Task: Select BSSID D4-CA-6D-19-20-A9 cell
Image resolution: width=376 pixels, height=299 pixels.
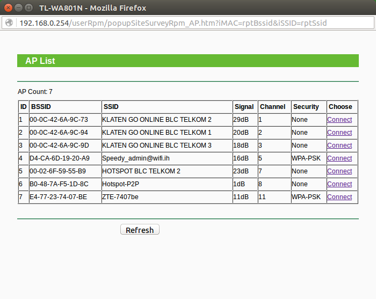Action: (65, 158)
